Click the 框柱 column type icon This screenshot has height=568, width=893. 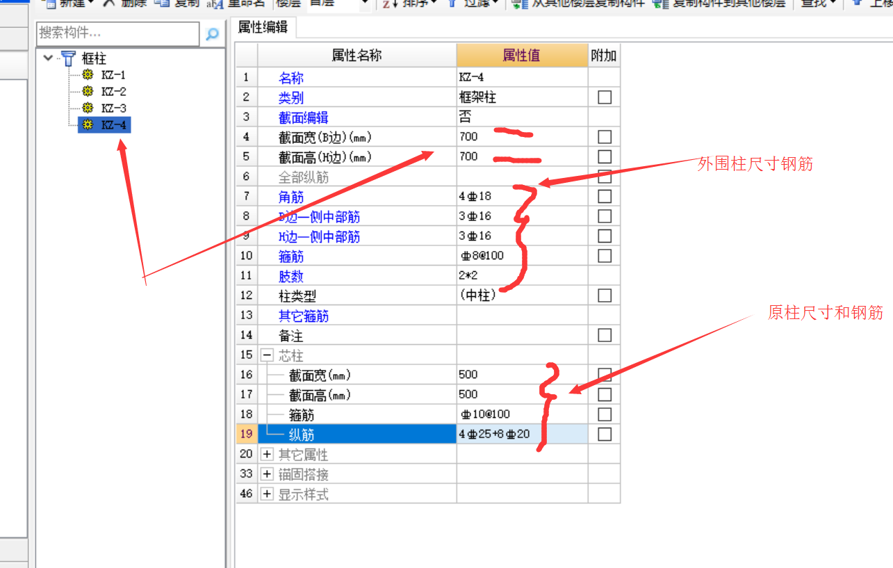coord(68,58)
